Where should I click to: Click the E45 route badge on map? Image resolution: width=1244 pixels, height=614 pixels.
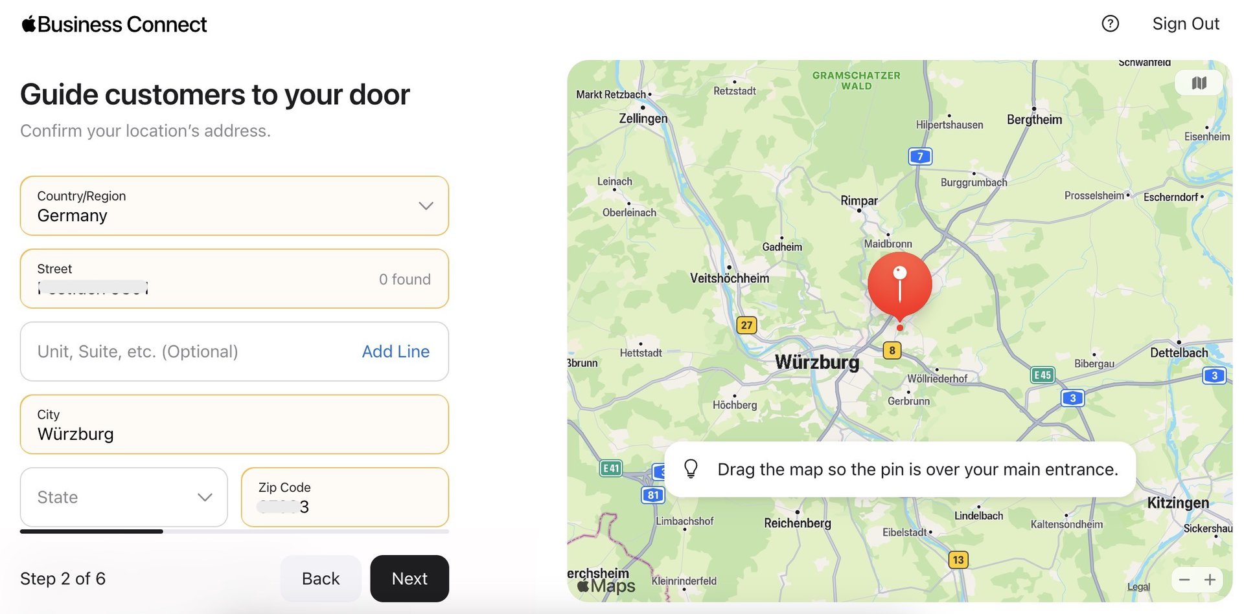point(1042,375)
